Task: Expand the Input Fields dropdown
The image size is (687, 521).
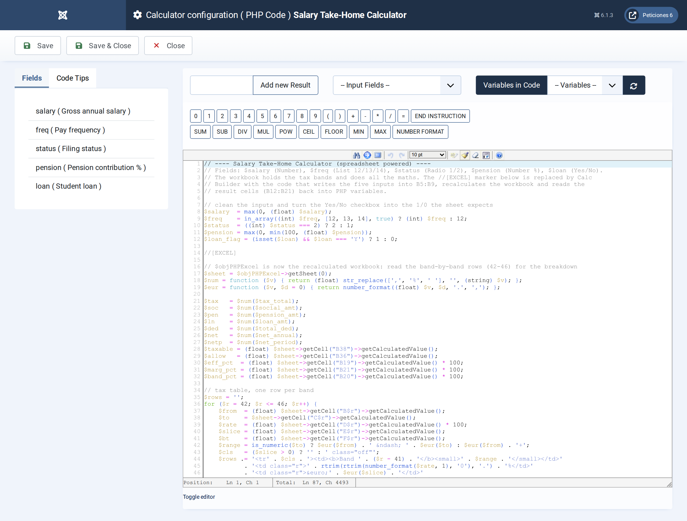Action: [x=397, y=85]
